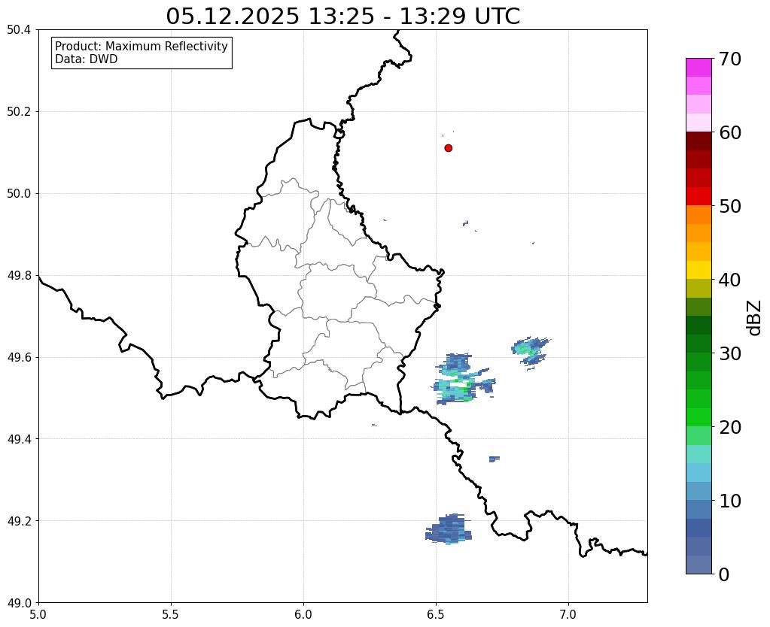Click latitude axis label 50.2
Screen dimensions: 770x627
tap(19, 112)
